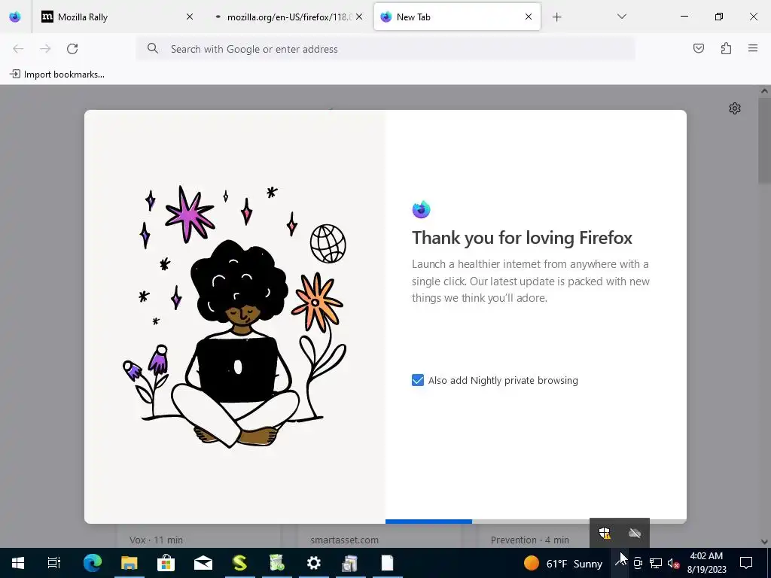Reload the current page
Screen dimensions: 771x578
tap(72, 49)
